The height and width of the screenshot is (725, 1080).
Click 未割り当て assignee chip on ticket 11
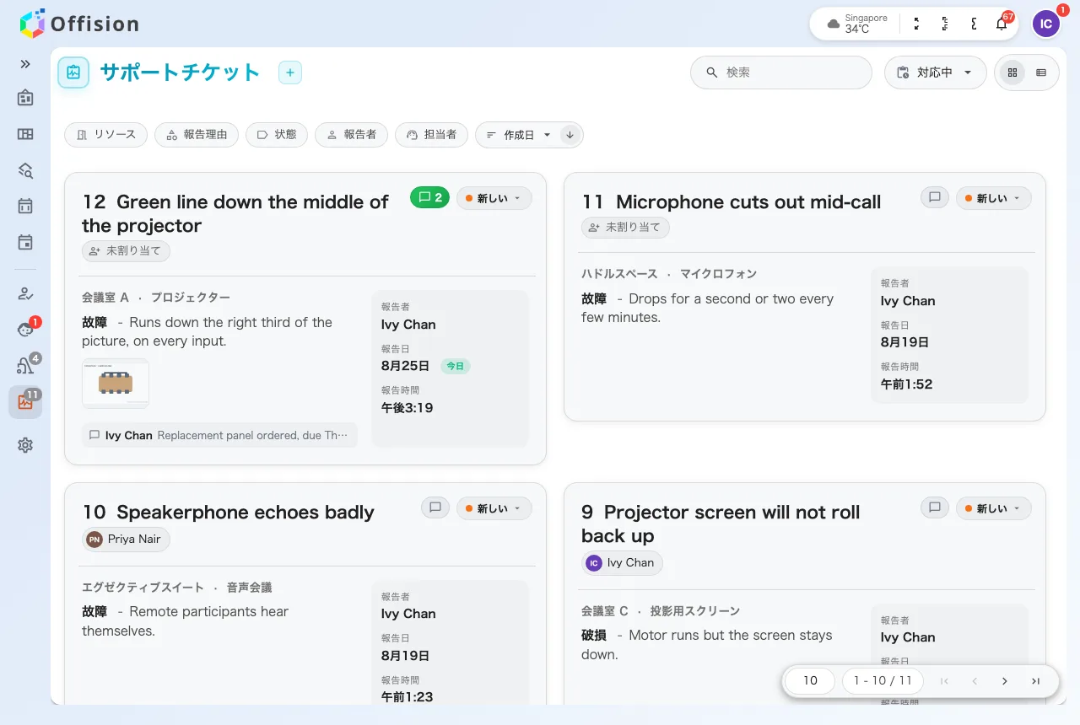626,228
